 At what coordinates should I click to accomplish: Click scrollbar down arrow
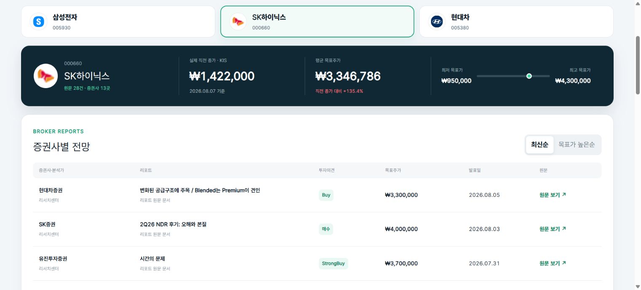[638, 287]
